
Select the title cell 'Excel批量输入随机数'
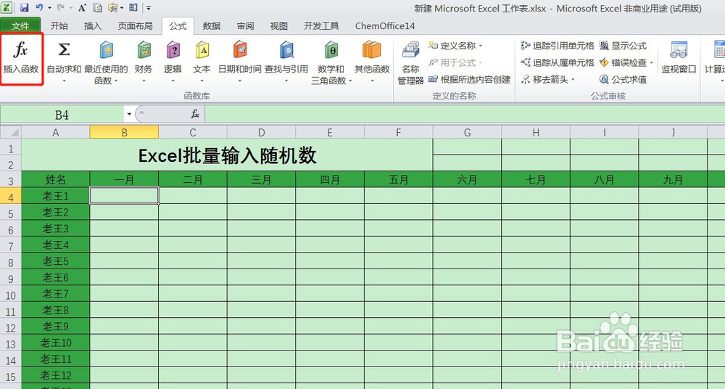(x=227, y=155)
